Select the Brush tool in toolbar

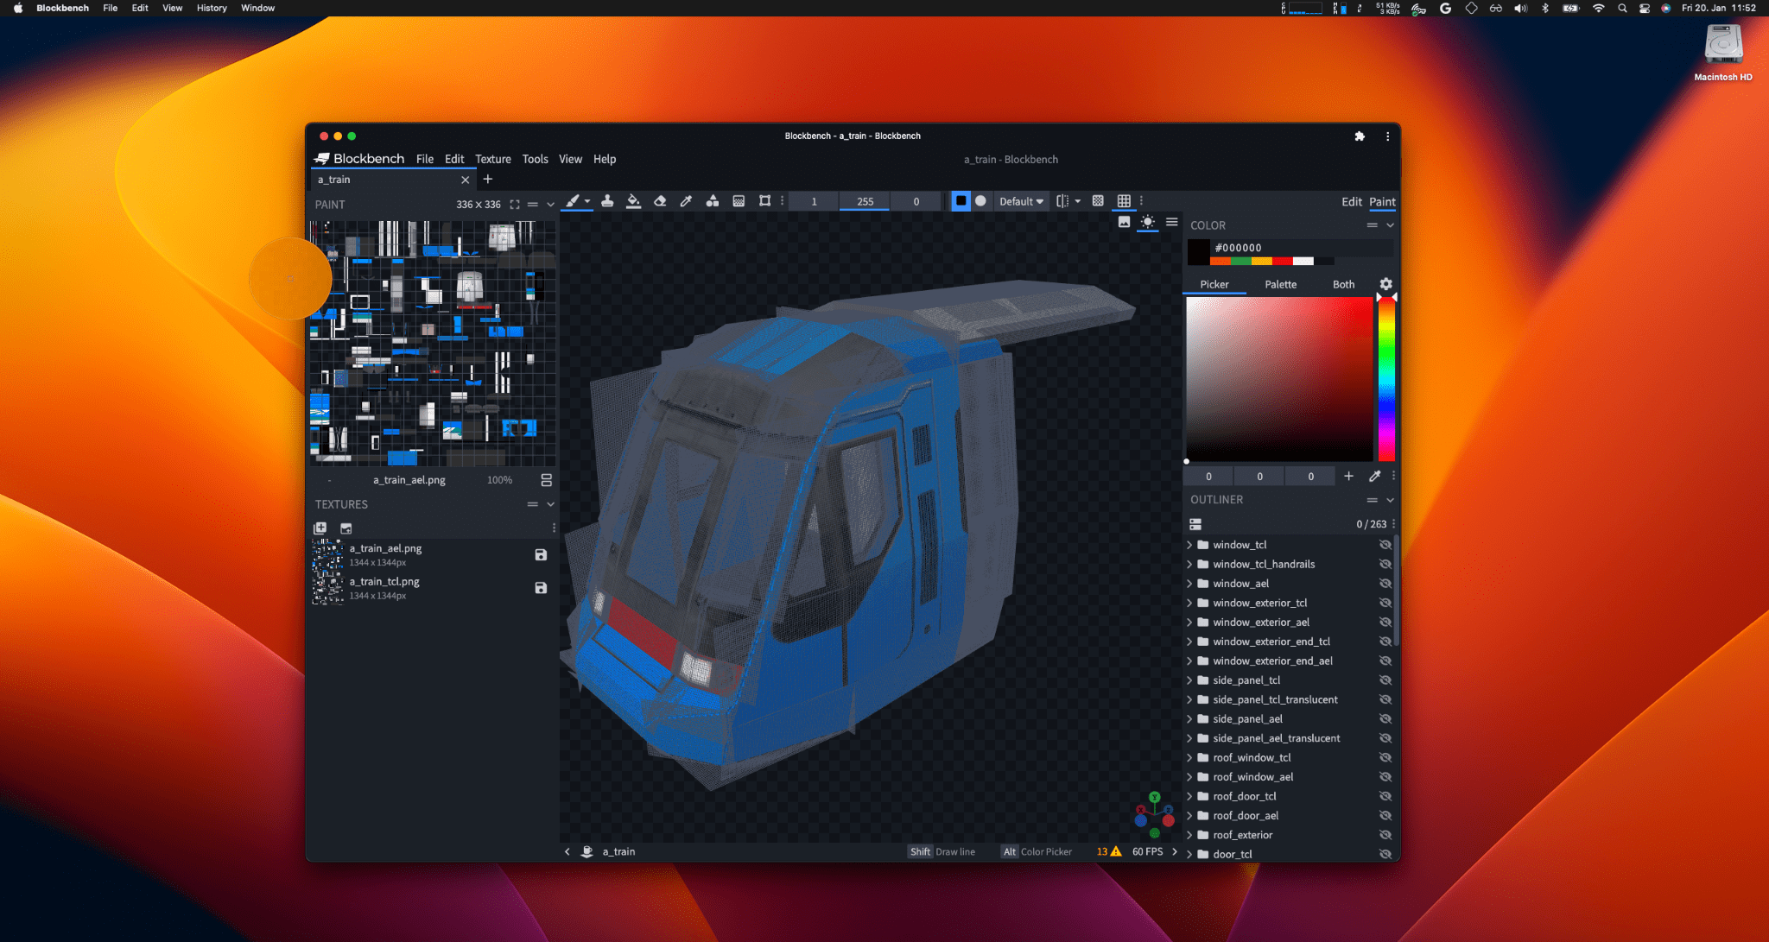click(572, 201)
